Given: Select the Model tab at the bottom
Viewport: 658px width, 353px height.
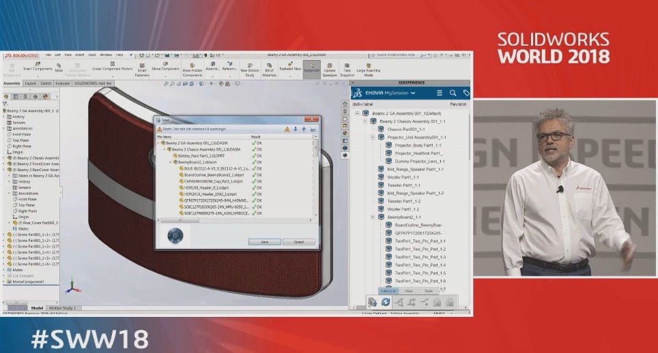Looking at the screenshot, I should pyautogui.click(x=37, y=308).
